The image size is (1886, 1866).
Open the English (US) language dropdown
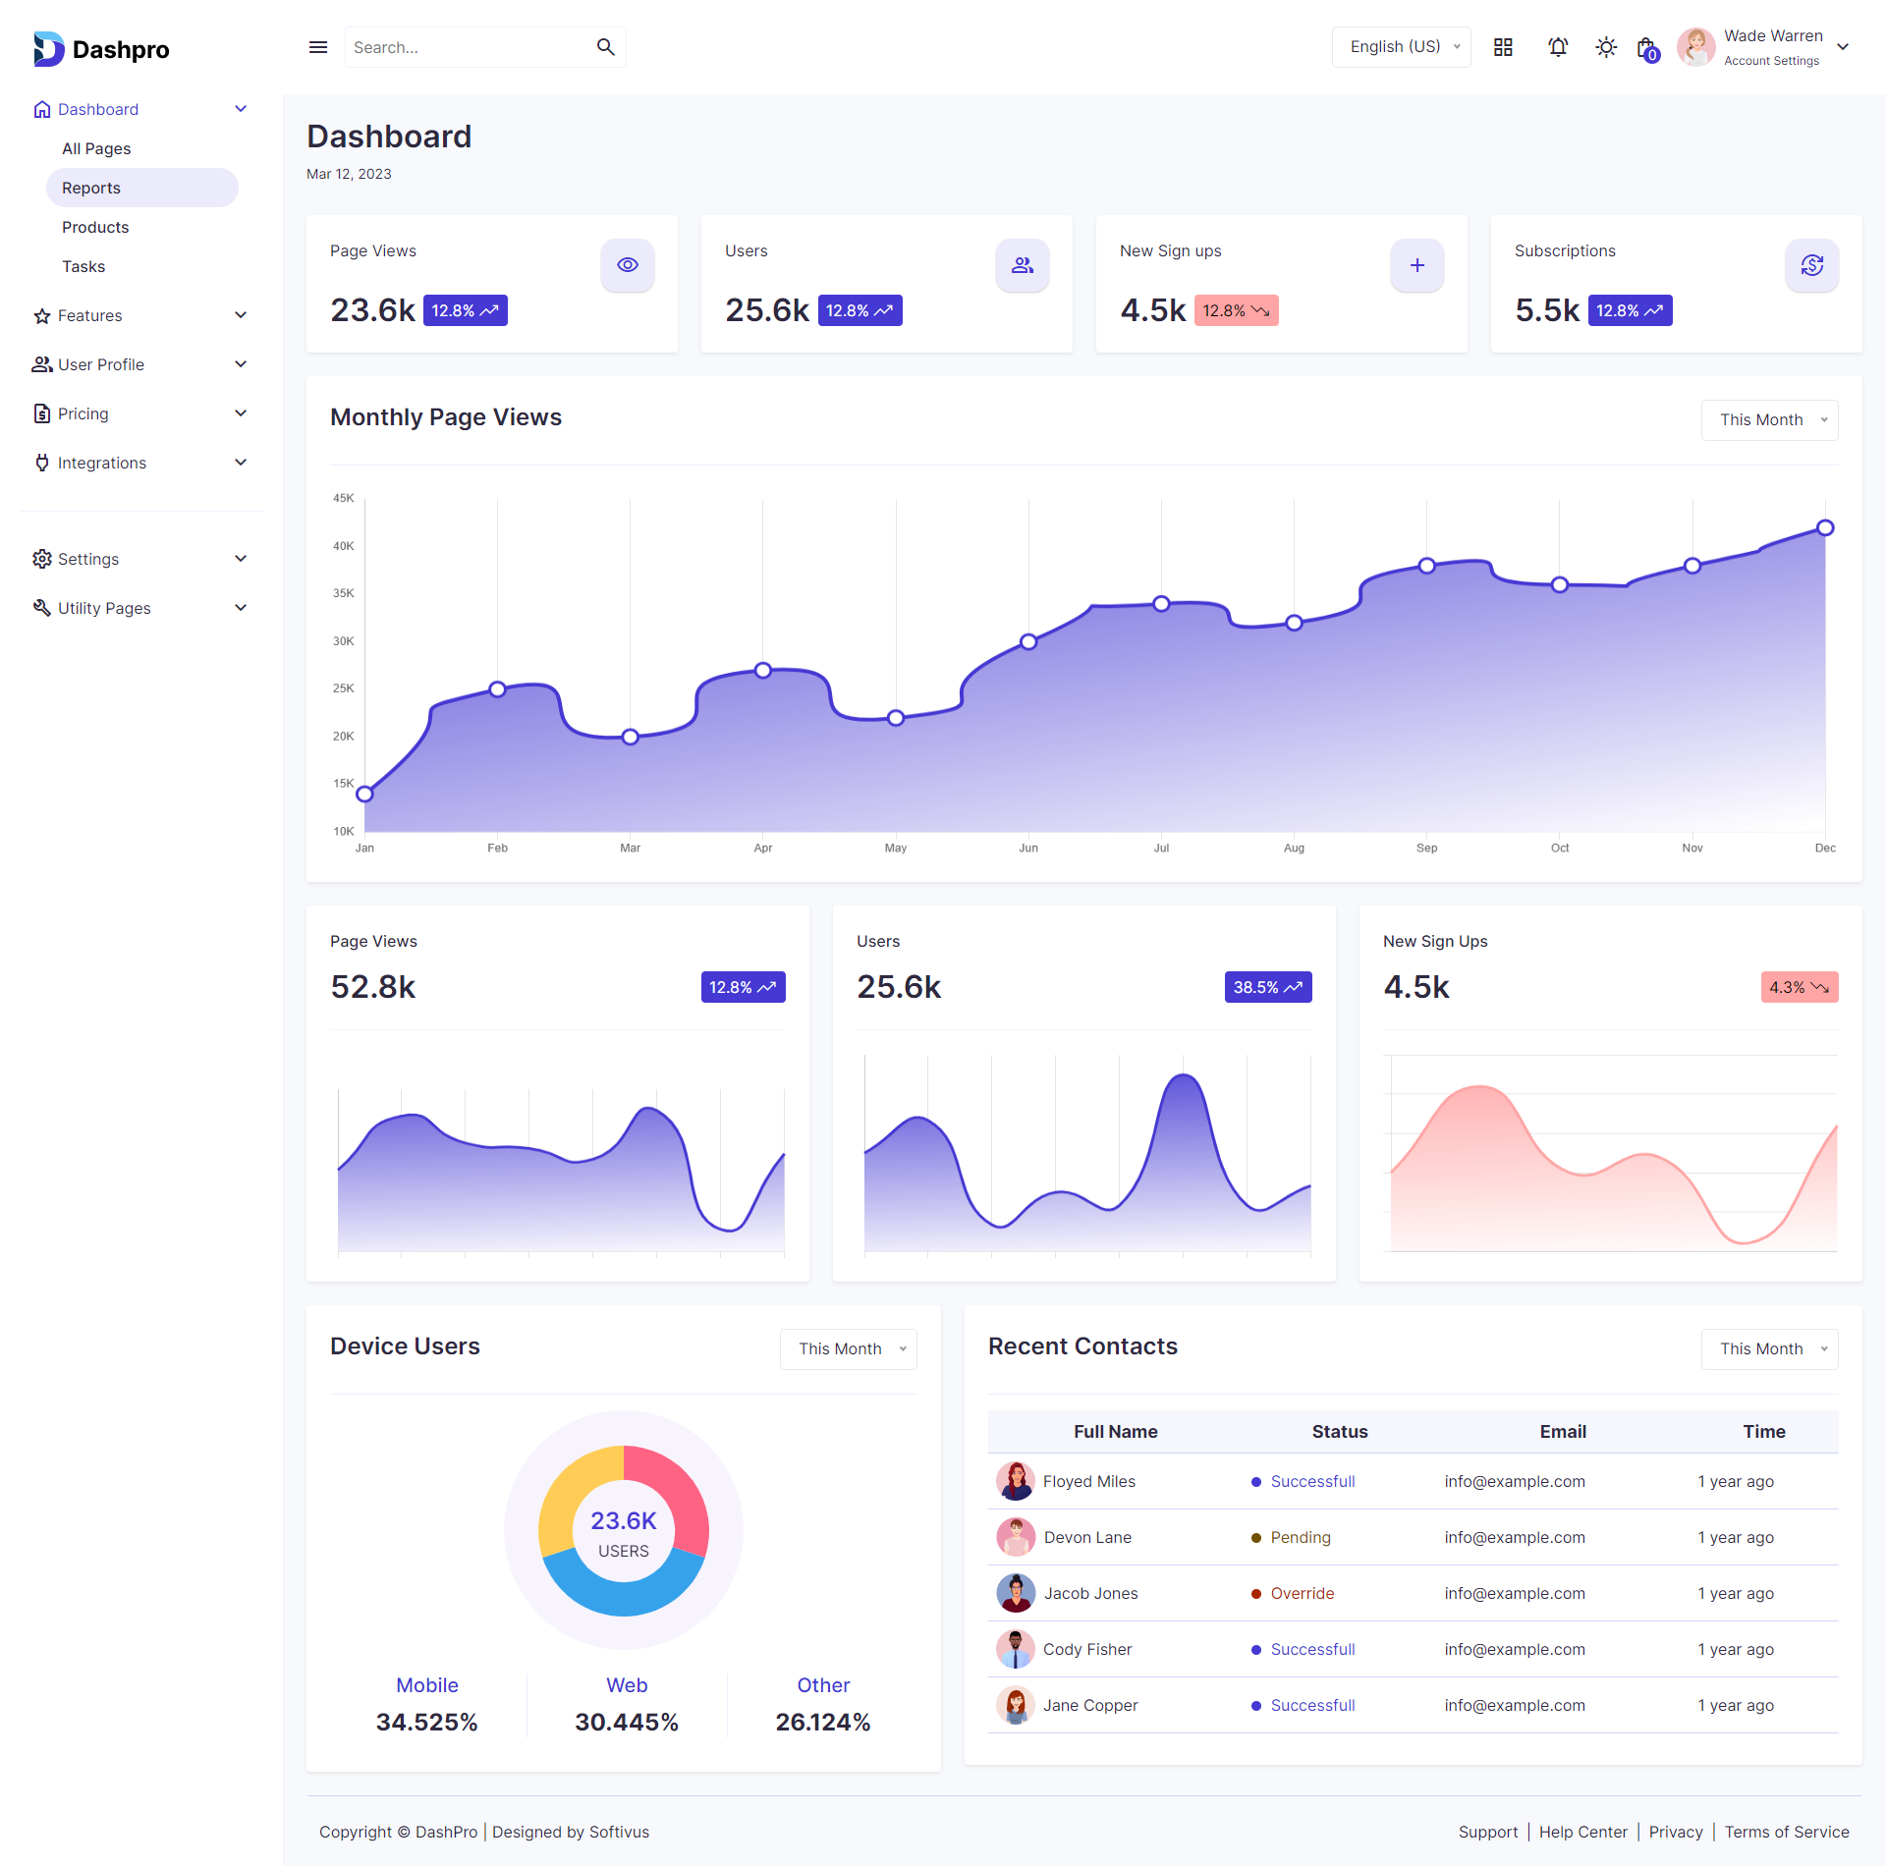[x=1401, y=47]
